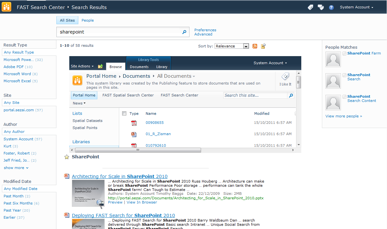Click the Portal Home logo icon in preview
387x229 pixels.
(77, 80)
